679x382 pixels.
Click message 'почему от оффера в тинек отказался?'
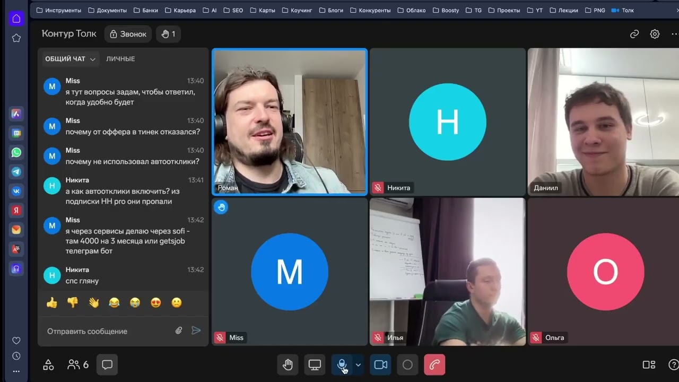point(133,132)
